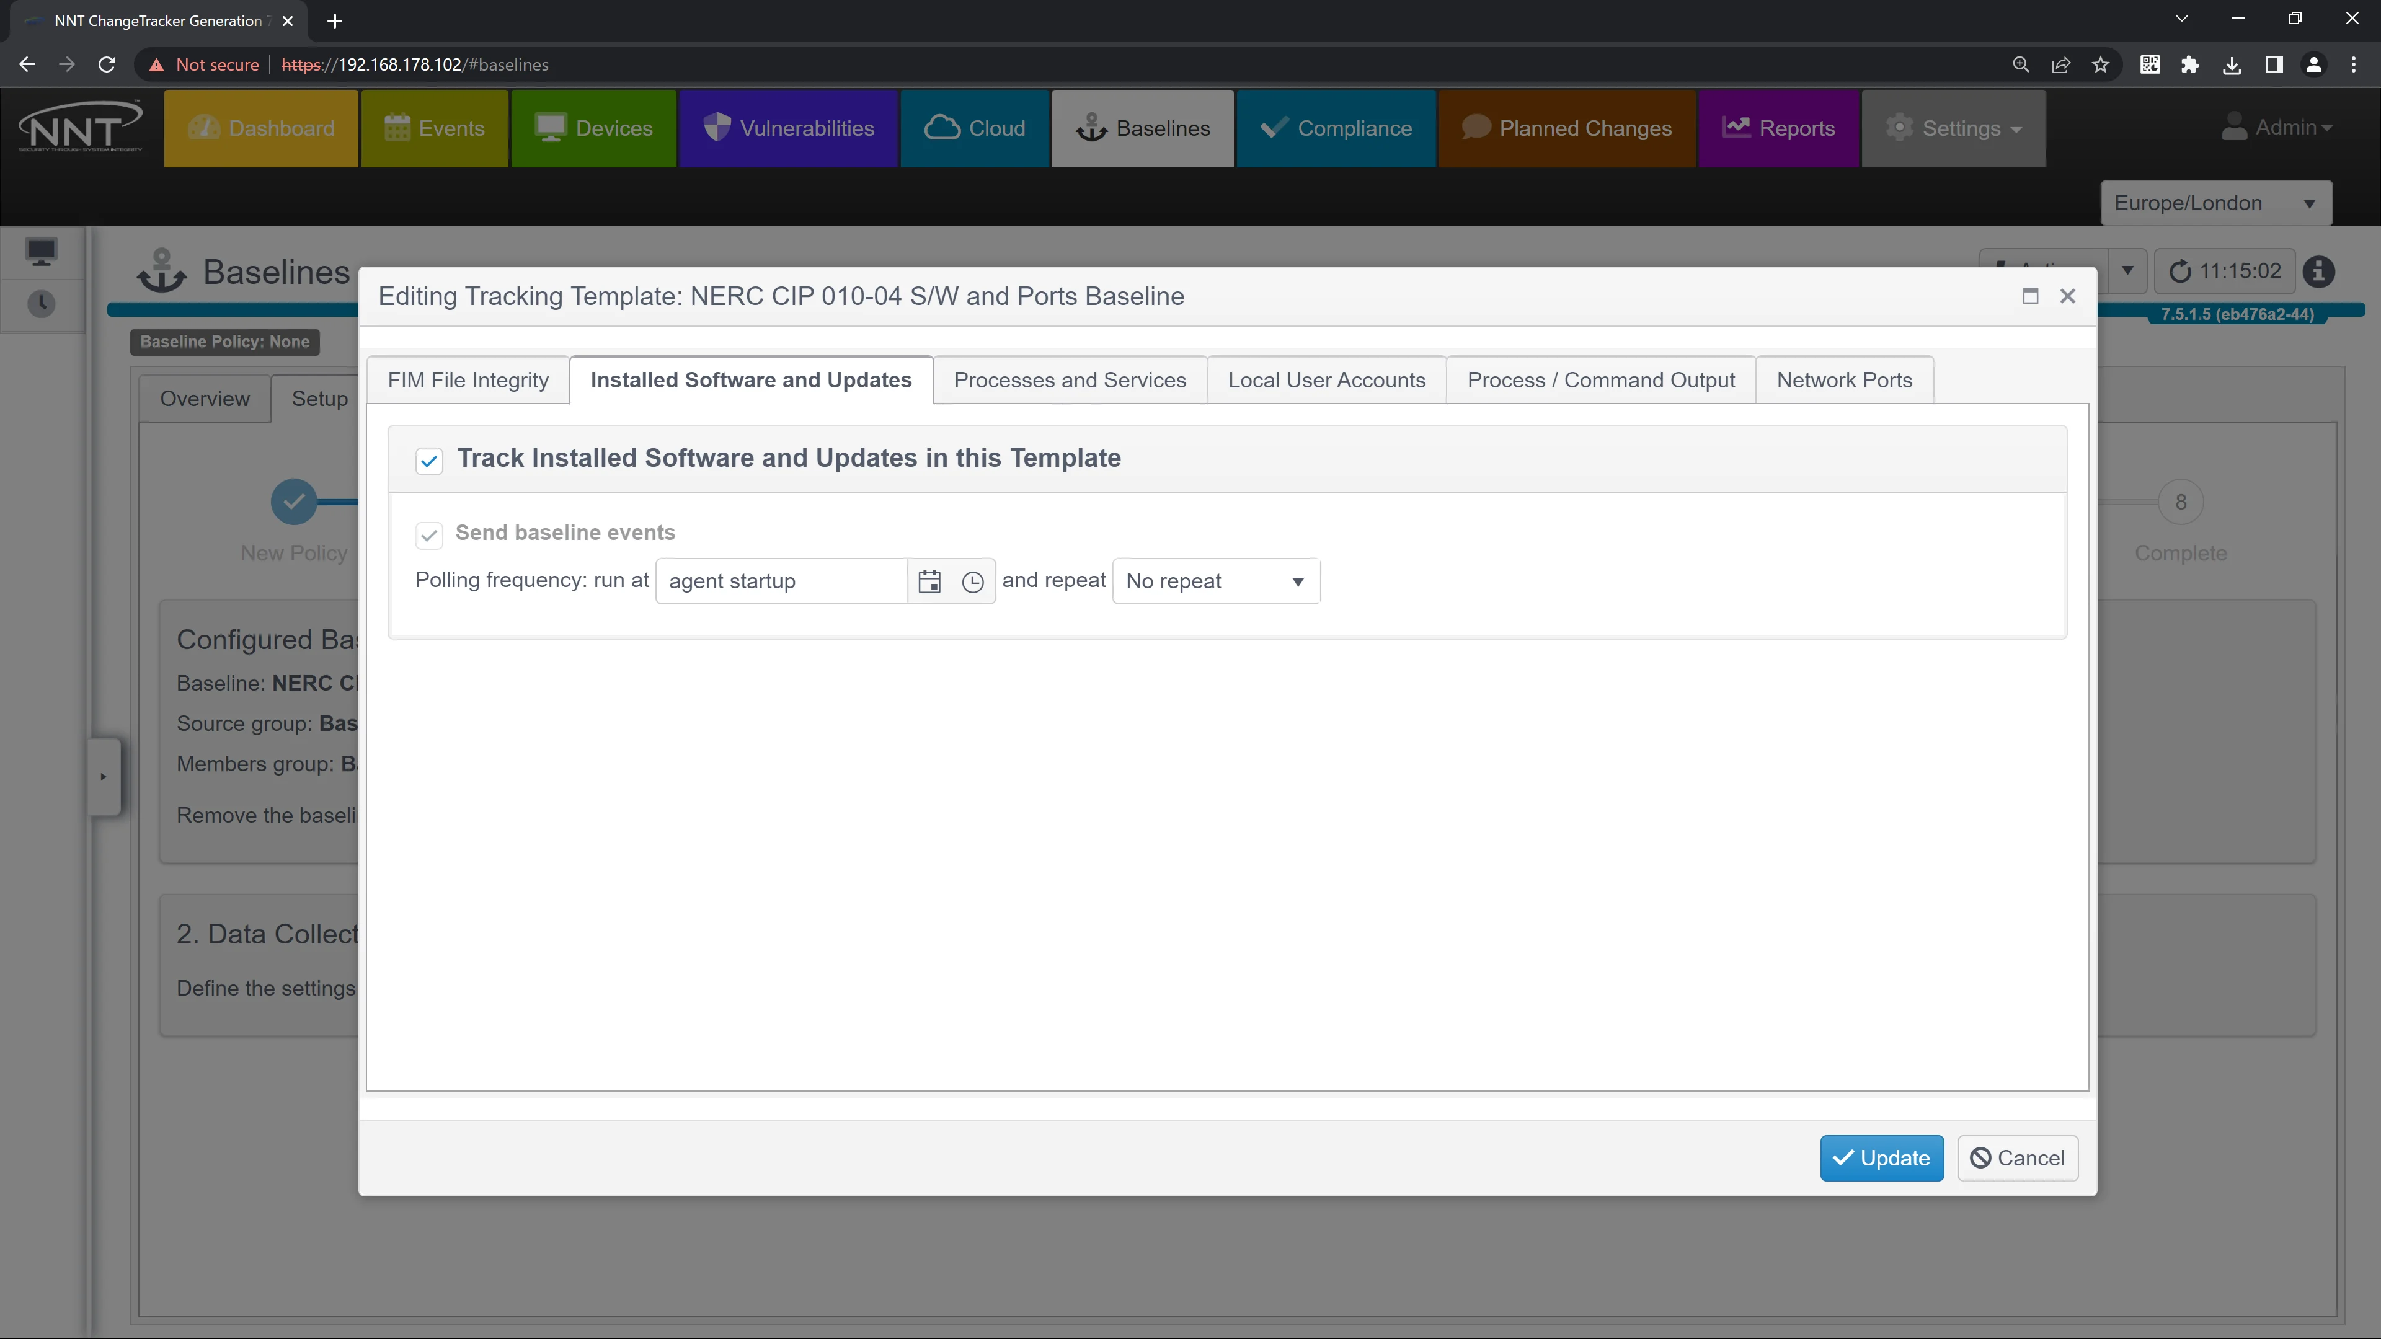
Task: Click the NNT logo
Action: 81,126
